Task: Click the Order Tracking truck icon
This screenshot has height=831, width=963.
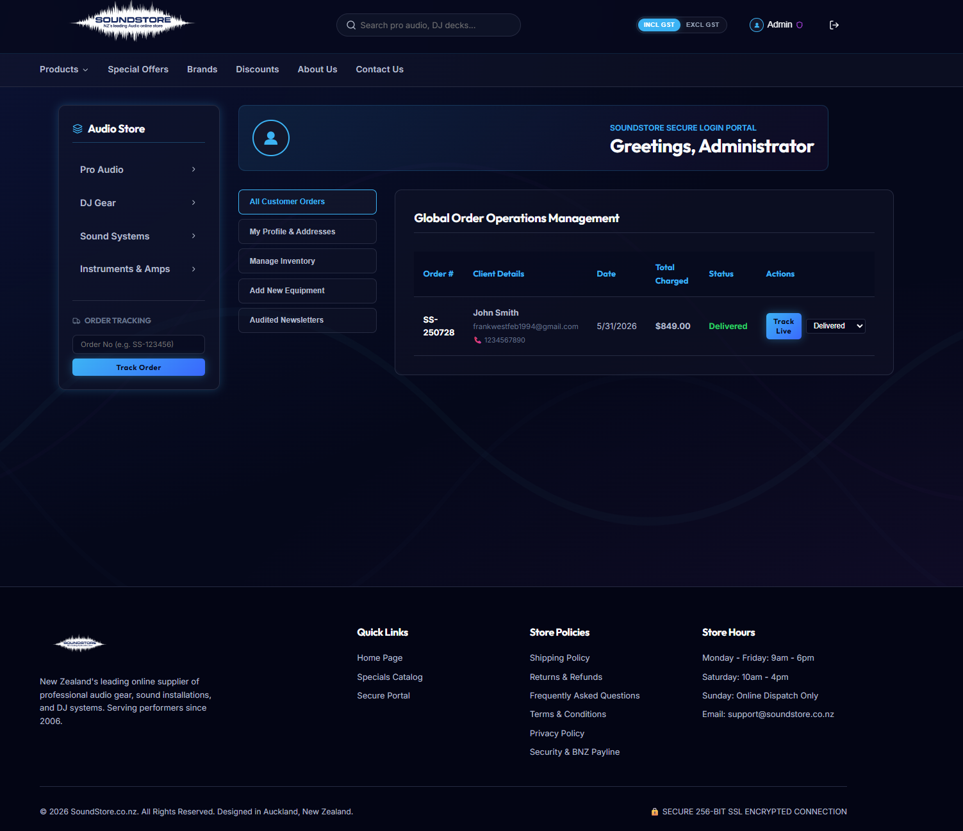Action: [76, 321]
